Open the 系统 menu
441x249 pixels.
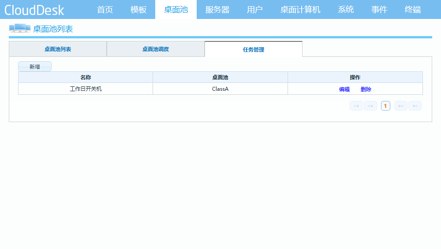click(346, 10)
